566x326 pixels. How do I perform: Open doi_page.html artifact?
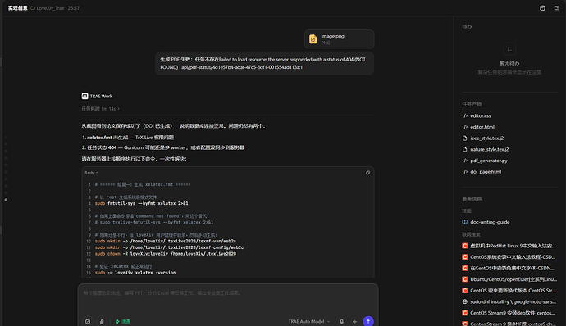point(486,172)
